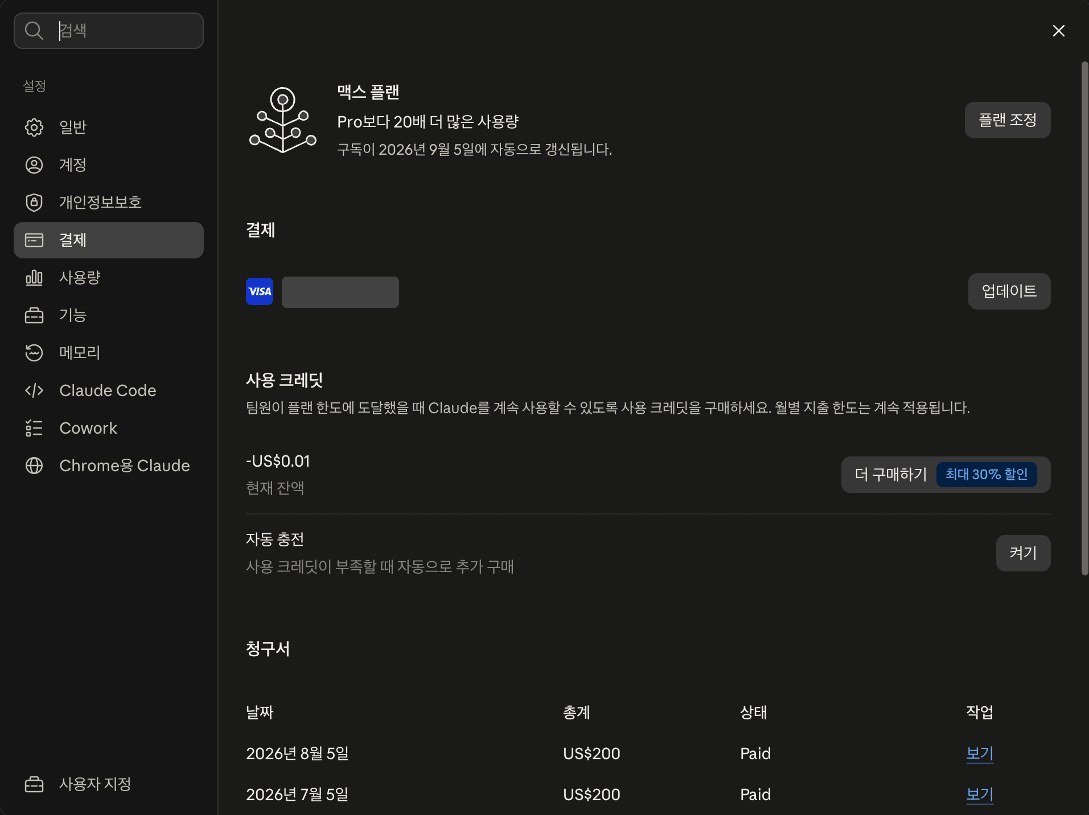Click the Max plan tree illustration
The width and height of the screenshot is (1089, 815).
tap(283, 120)
